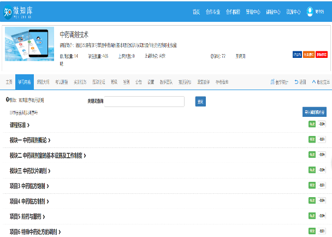Click the blue import button at right
The height and width of the screenshot is (237, 332).
315,111
